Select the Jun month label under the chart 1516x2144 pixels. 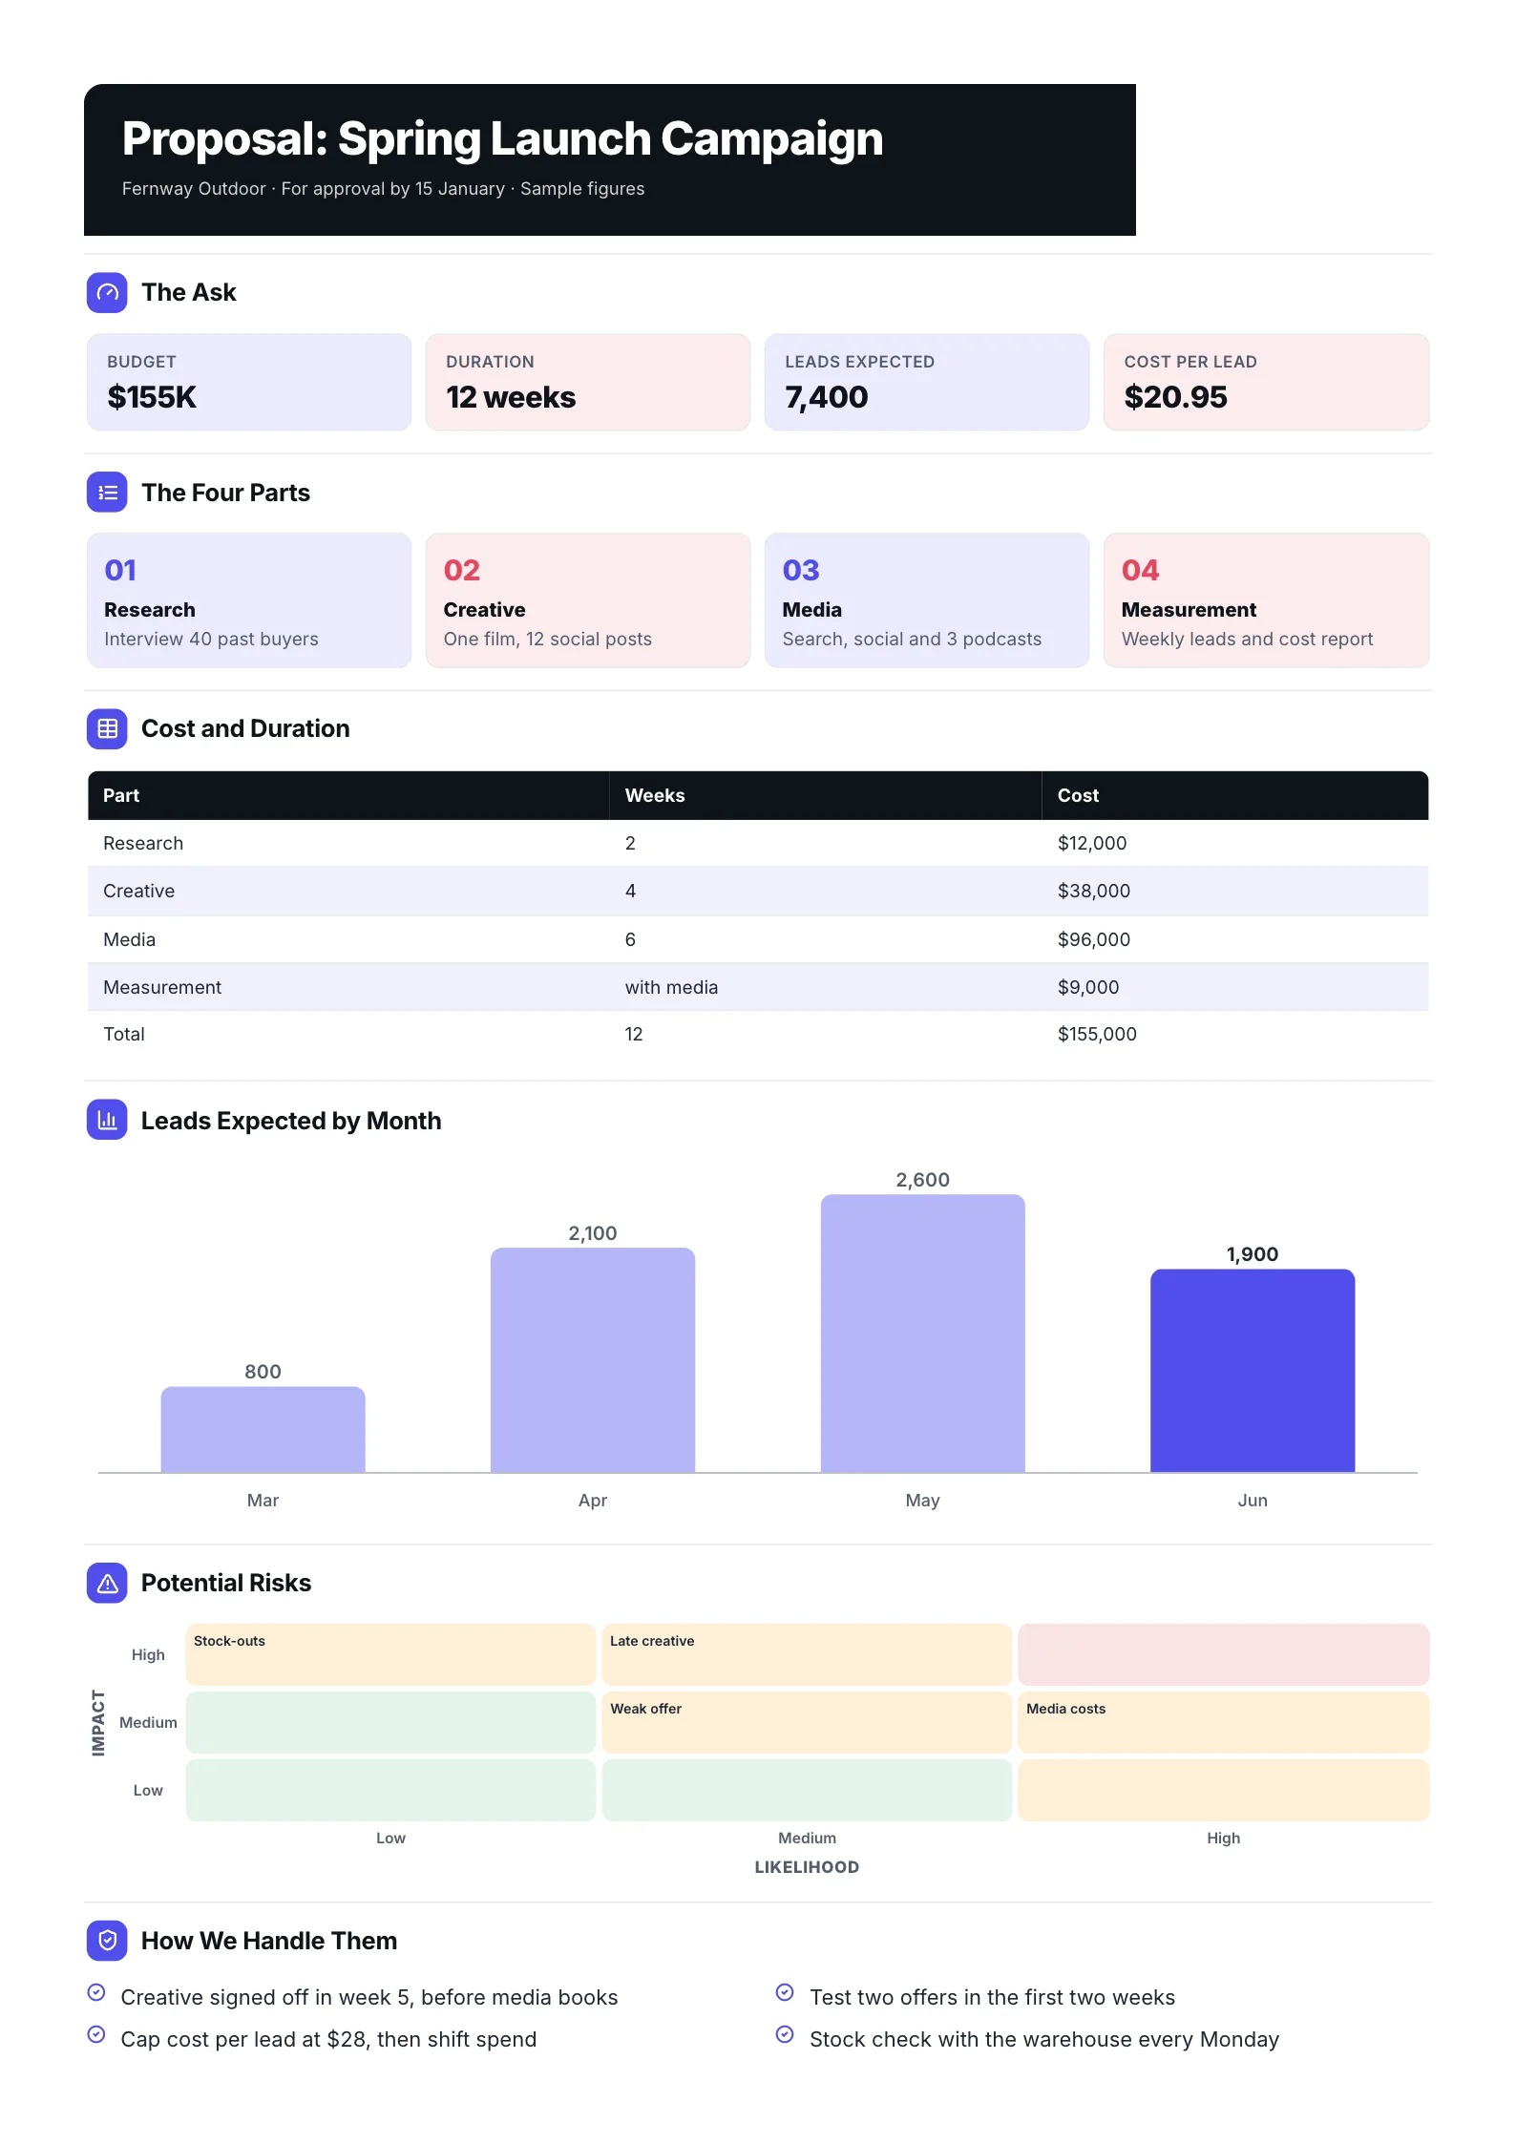coord(1253,1501)
